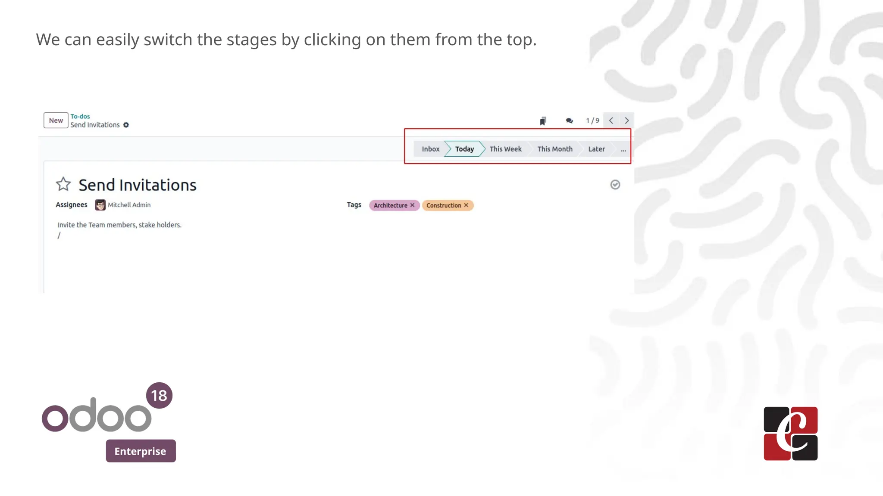Remove the Construction tag

[x=466, y=205]
